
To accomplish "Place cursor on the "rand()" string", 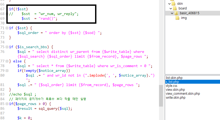I will tap(48, 18).
